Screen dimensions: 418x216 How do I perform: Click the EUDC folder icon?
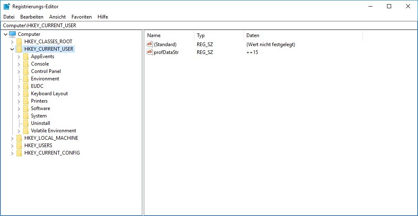tap(26, 86)
